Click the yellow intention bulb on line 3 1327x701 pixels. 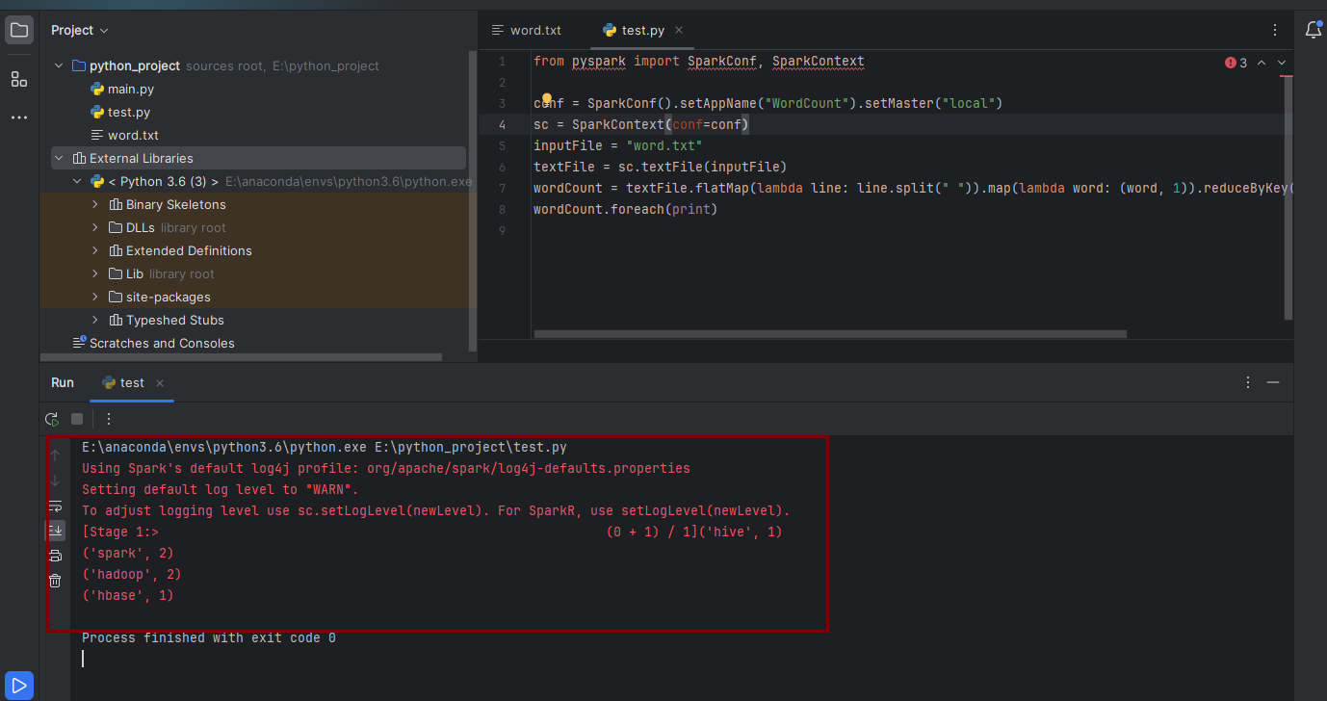pos(546,99)
